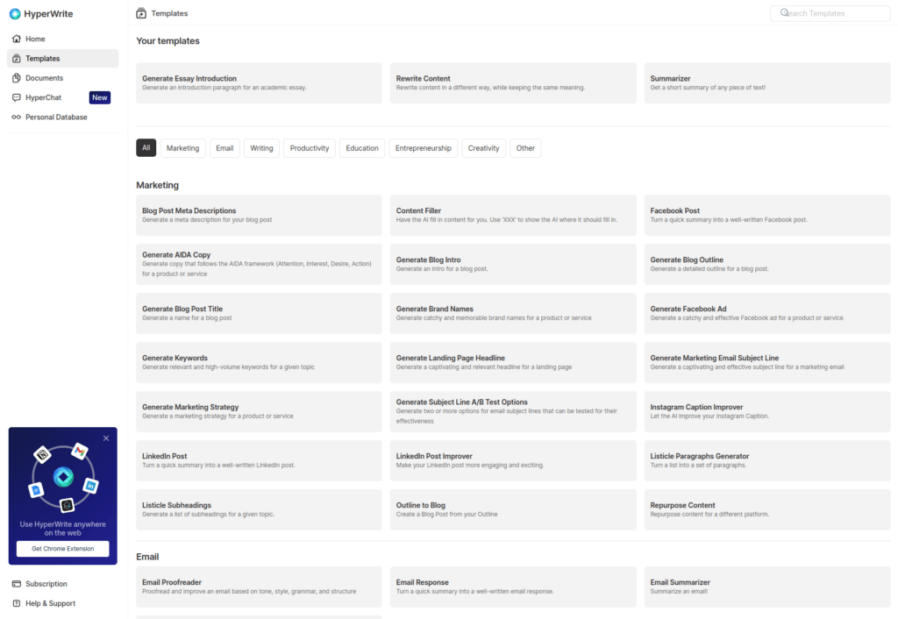This screenshot has width=898, height=619.
Task: Open the Email Response template
Action: point(513,587)
